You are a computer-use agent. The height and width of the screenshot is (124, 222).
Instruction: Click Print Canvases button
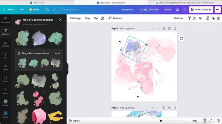pos(201,10)
